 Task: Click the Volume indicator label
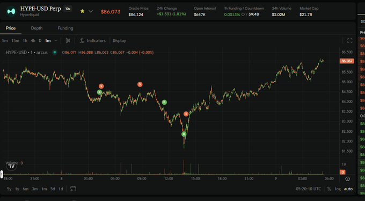pos(12,163)
